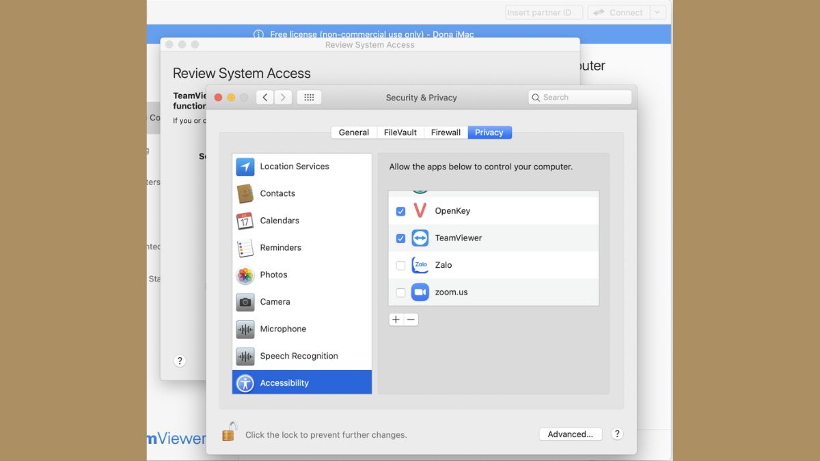Select the OpenKey app name
The image size is (820, 461).
[x=452, y=211]
